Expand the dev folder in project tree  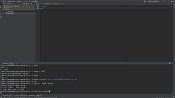5,10
